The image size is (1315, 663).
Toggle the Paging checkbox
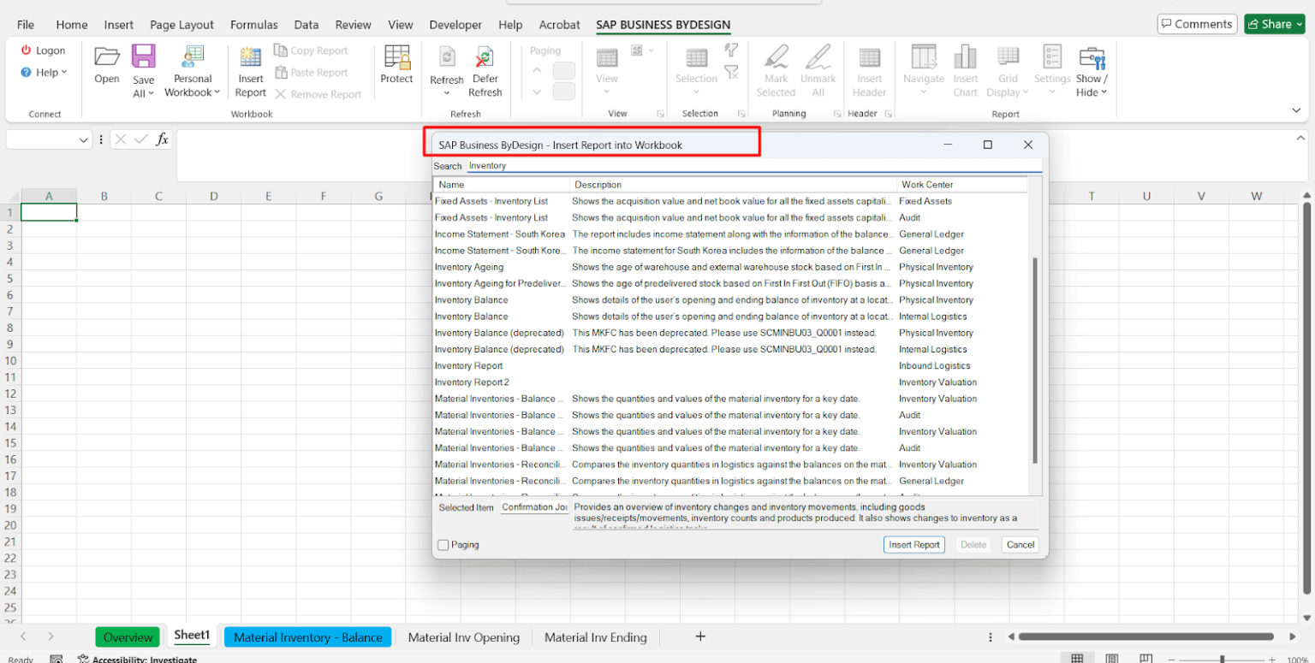pyautogui.click(x=443, y=545)
